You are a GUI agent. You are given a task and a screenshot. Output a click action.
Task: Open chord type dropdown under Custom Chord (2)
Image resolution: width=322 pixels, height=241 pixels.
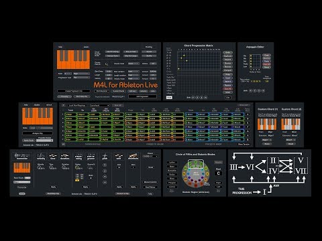pos(290,140)
